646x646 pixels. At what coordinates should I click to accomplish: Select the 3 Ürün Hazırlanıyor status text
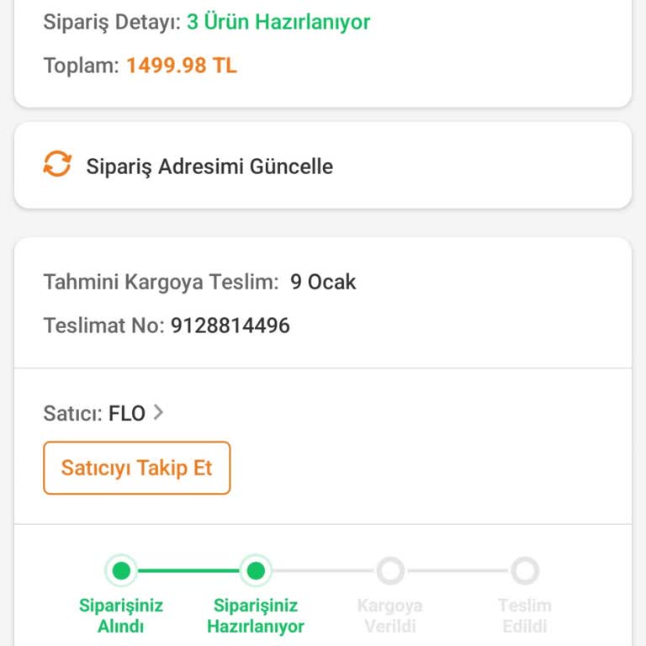[x=278, y=22]
